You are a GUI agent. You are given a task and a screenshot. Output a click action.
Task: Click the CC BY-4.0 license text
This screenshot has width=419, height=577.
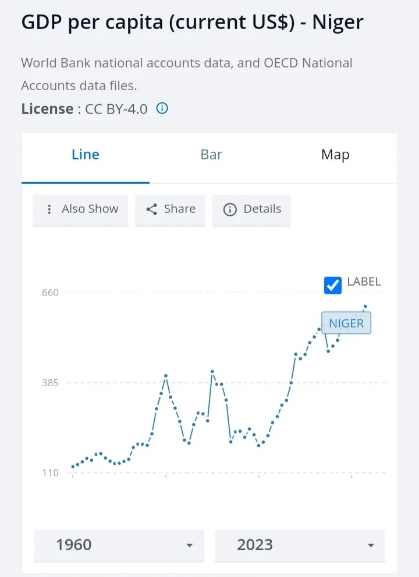coord(116,109)
